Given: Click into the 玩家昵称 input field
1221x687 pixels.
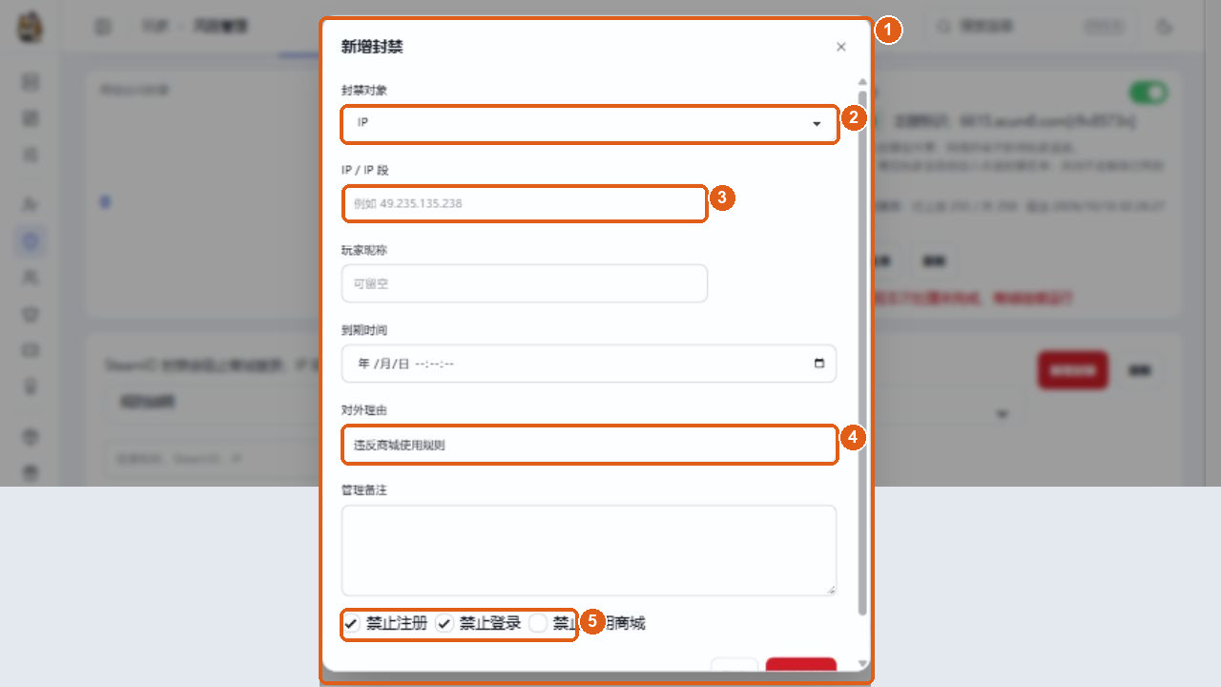Looking at the screenshot, I should (x=525, y=283).
